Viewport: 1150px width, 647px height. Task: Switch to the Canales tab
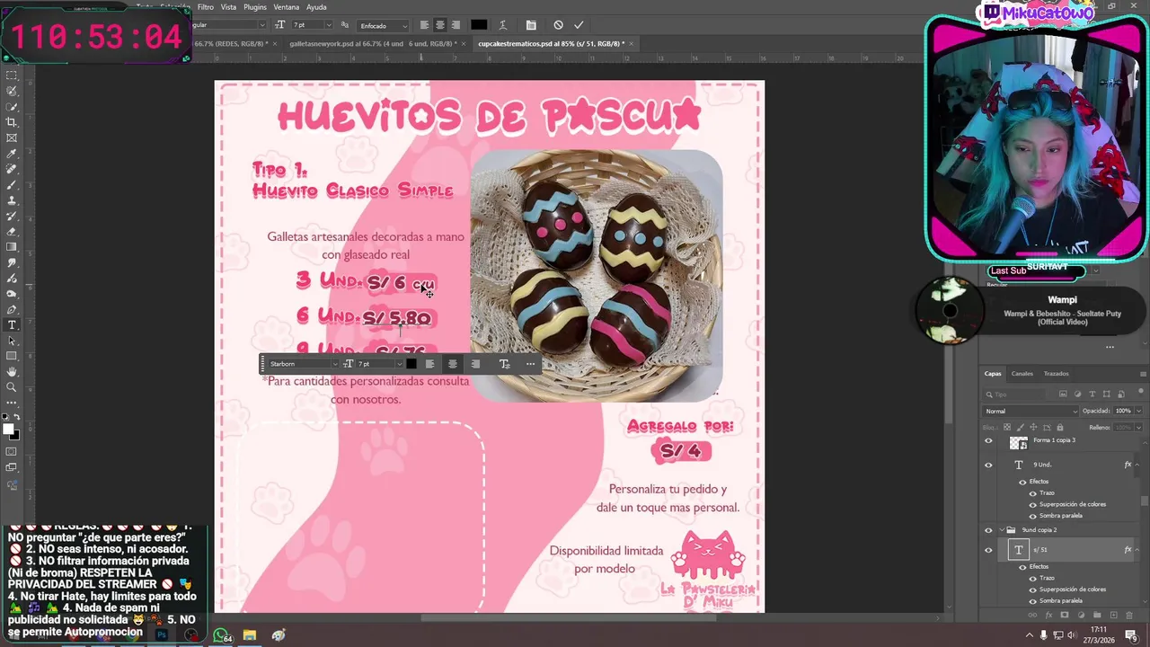pyautogui.click(x=1022, y=374)
